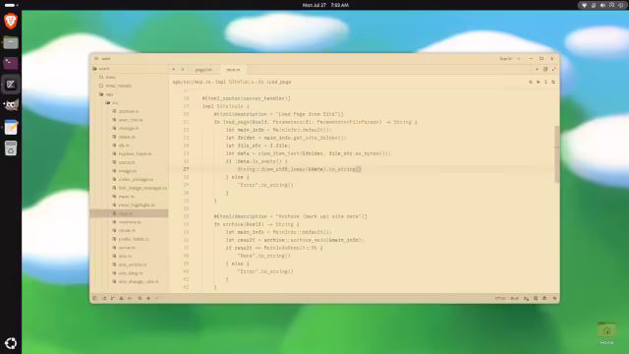Click the "fn archive(&self) -> String {" line
Image resolution: width=629 pixels, height=354 pixels.
tap(257, 224)
